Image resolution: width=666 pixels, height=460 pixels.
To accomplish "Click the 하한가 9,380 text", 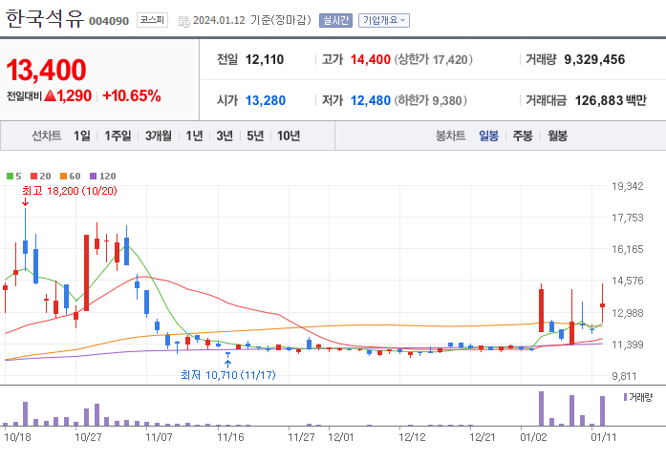I will 431,100.
